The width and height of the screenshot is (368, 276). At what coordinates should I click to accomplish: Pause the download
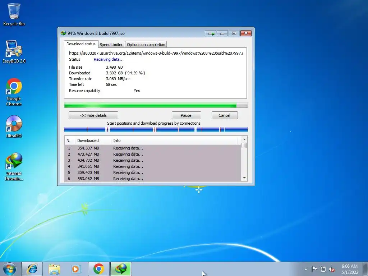(x=187, y=115)
